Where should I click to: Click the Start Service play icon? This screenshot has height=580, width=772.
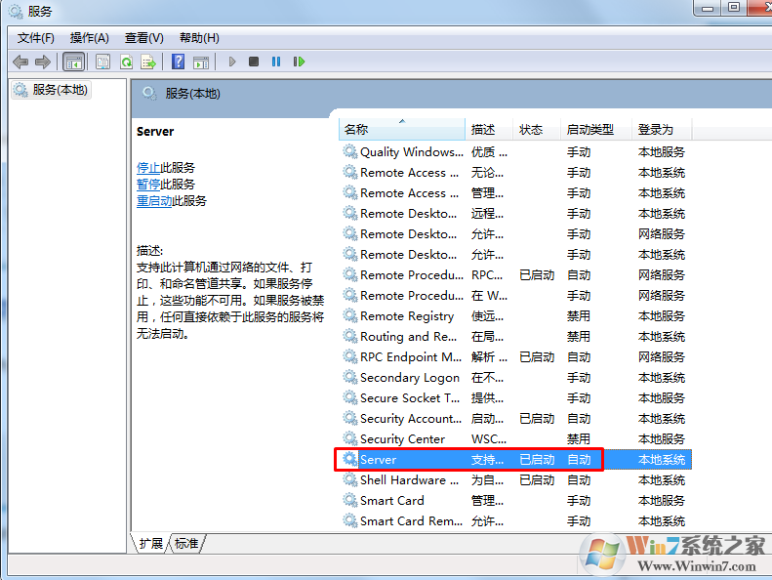pyautogui.click(x=232, y=62)
